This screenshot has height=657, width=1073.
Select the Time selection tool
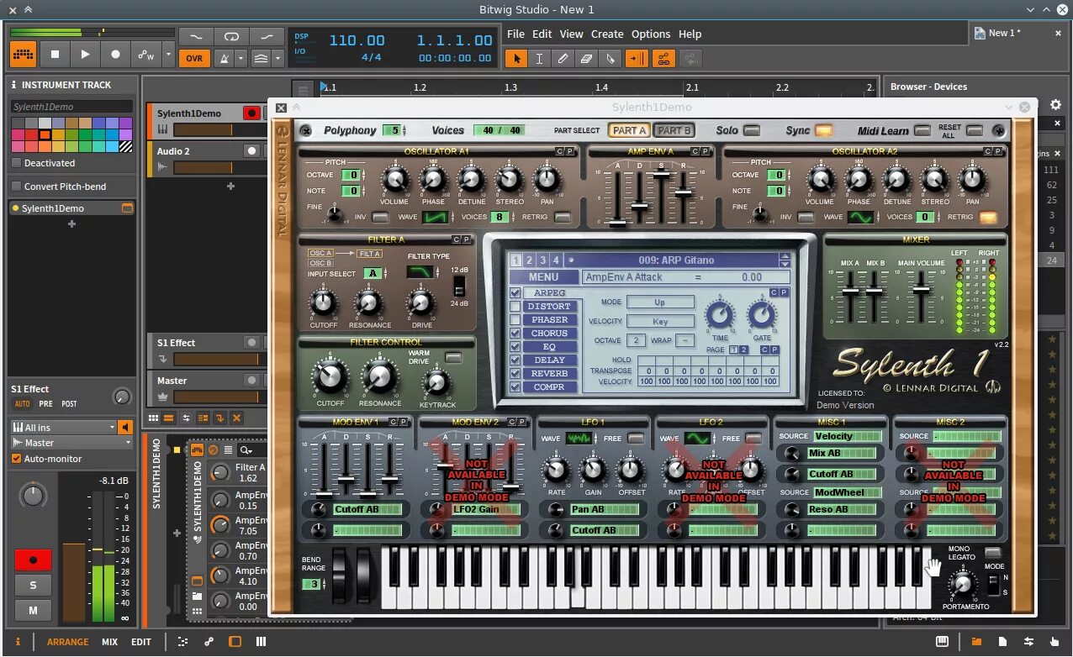click(x=539, y=58)
